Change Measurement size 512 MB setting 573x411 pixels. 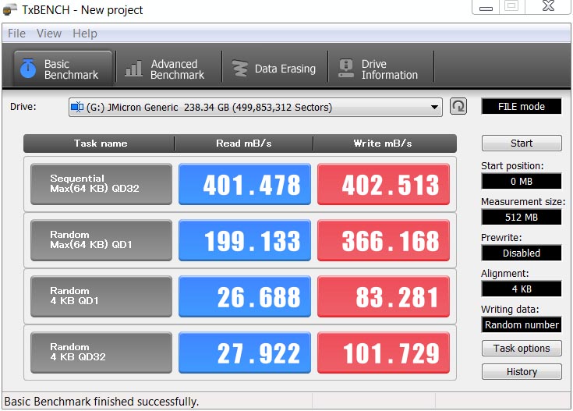coord(522,217)
